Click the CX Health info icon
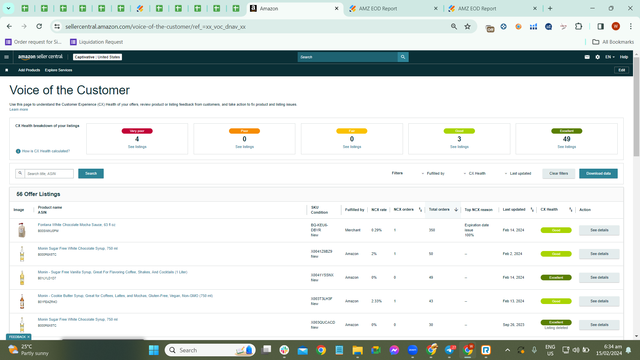The image size is (640, 360). pyautogui.click(x=18, y=151)
